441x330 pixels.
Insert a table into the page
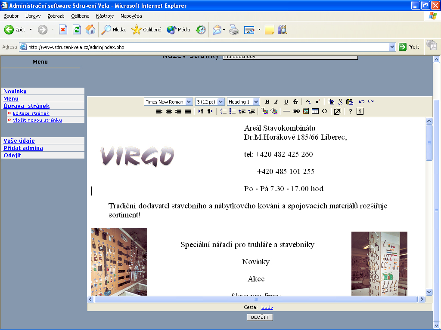click(x=315, y=111)
